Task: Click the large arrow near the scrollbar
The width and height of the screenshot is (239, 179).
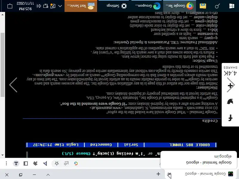Action: tap(13, 85)
